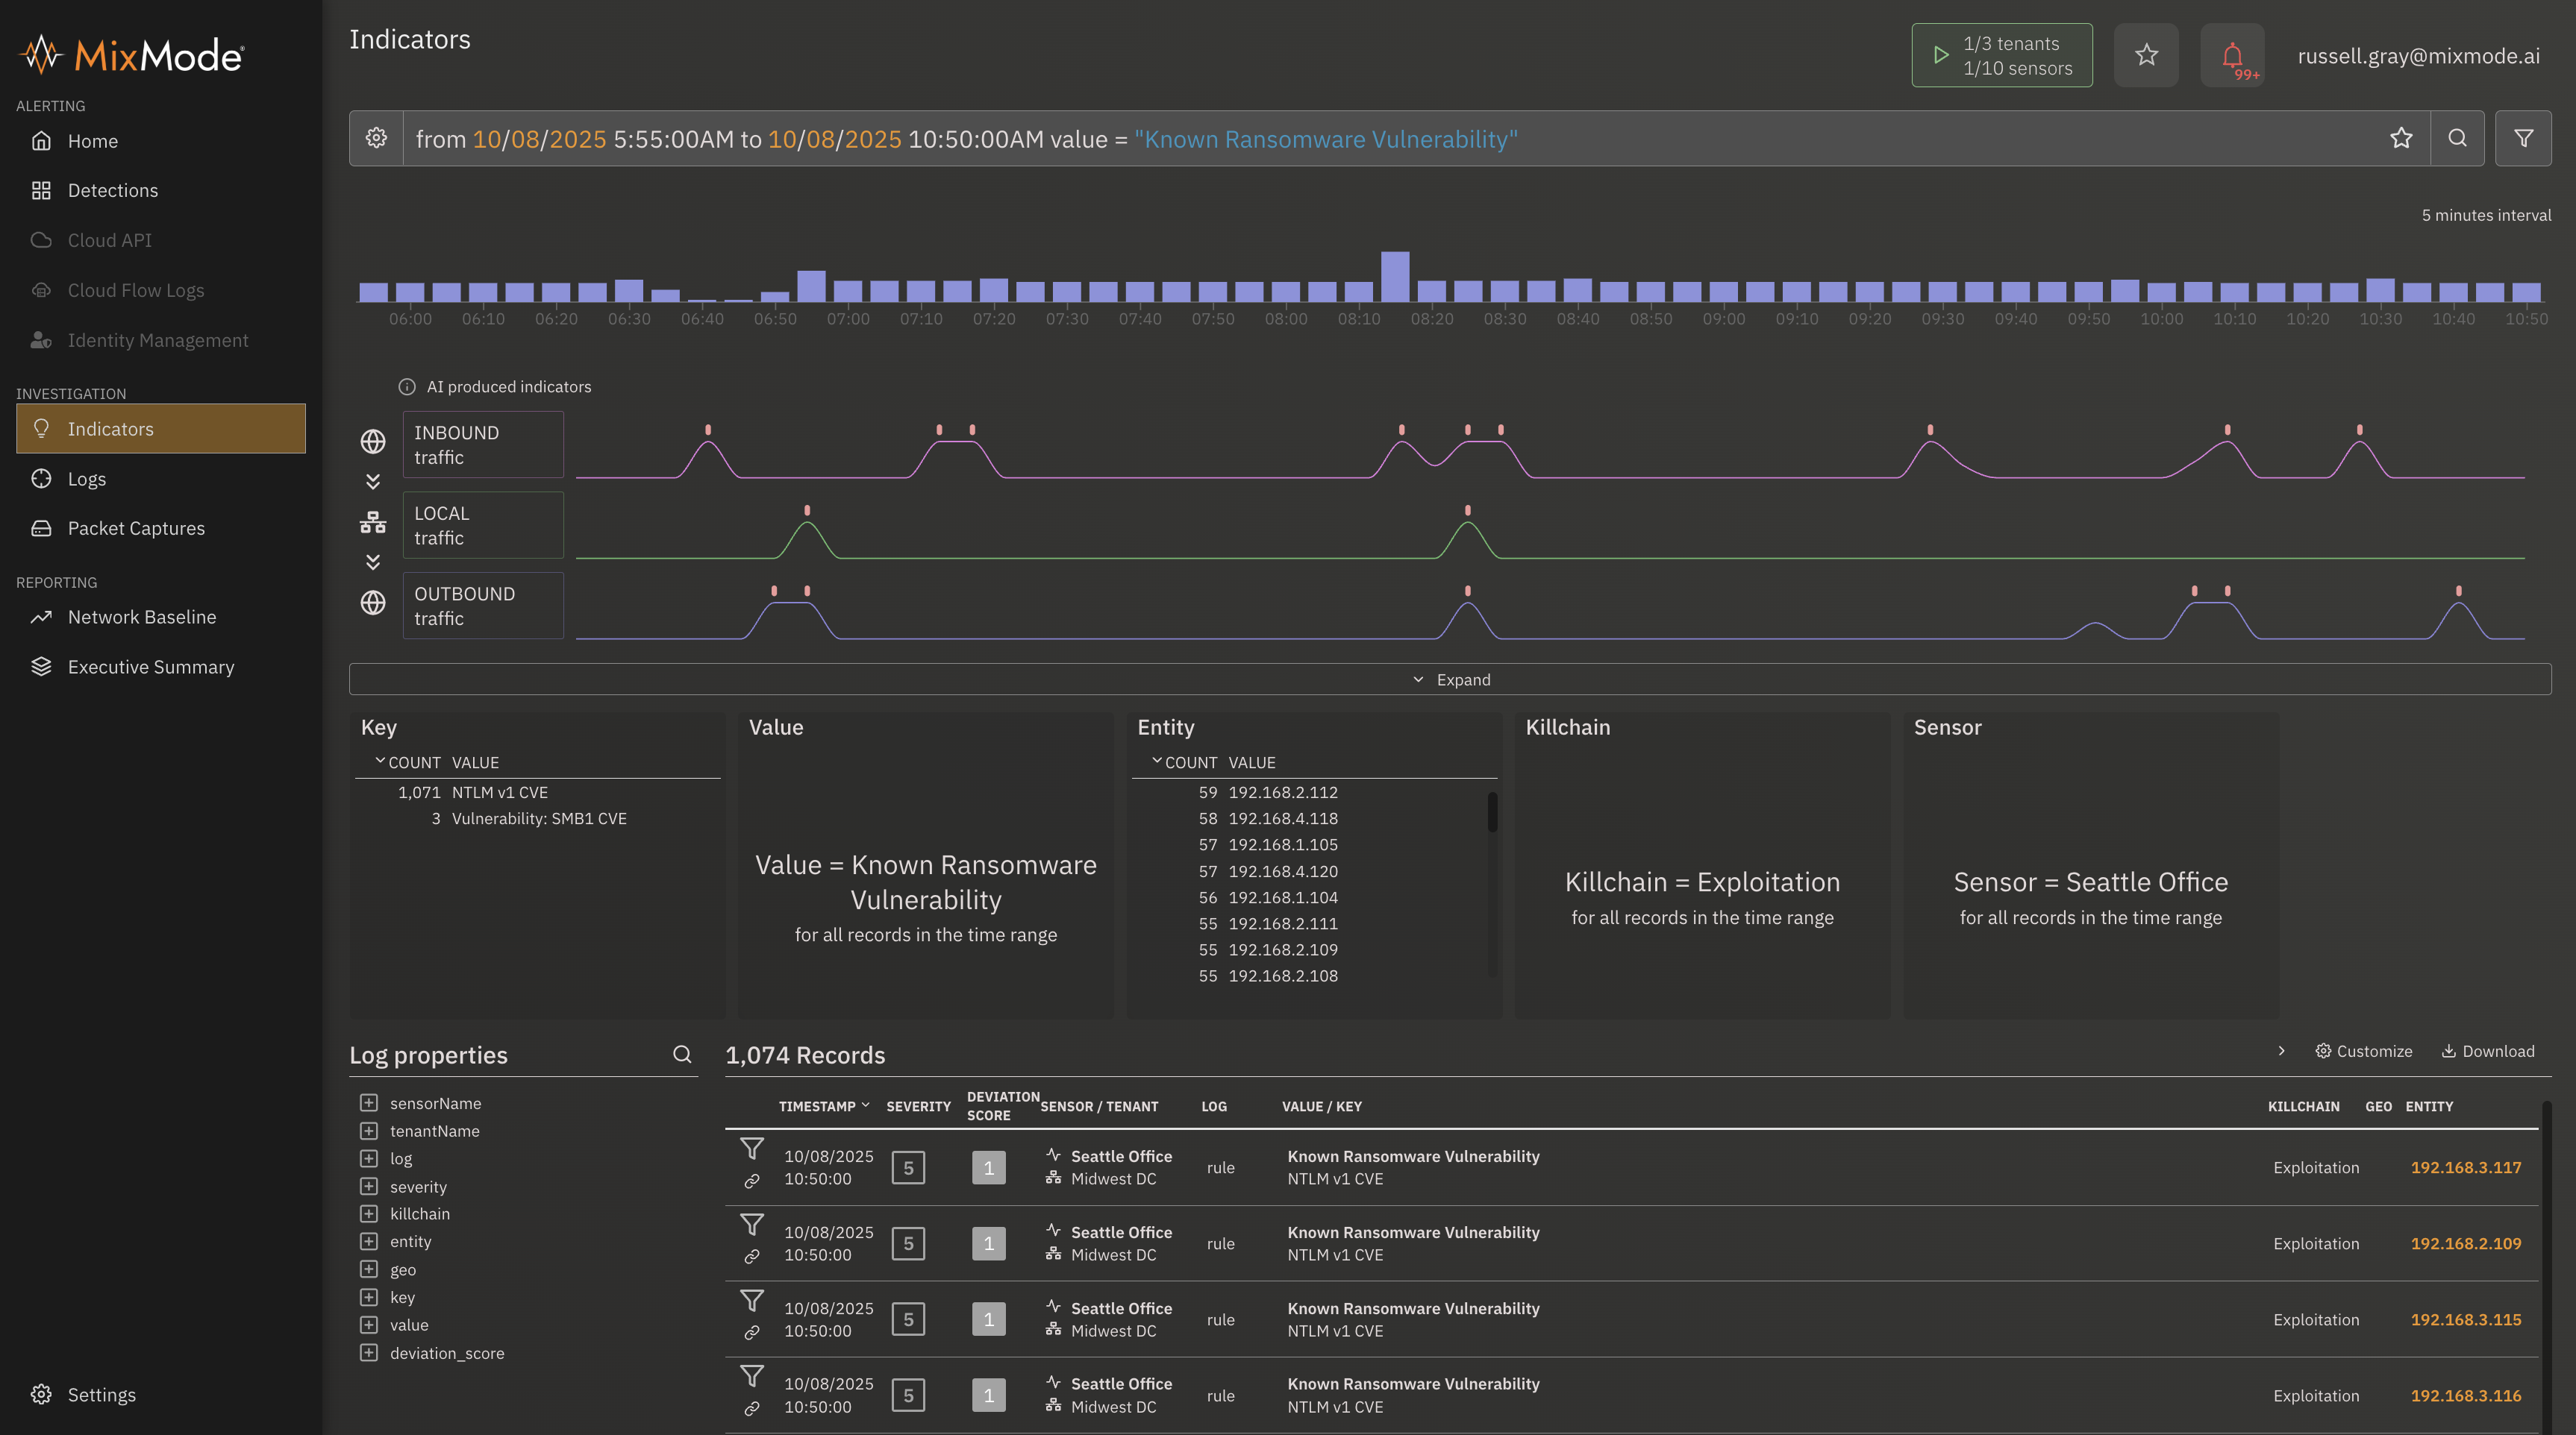Screen dimensions: 2576x1435
Task: Toggle the severity property plus box
Action: click(369, 1186)
